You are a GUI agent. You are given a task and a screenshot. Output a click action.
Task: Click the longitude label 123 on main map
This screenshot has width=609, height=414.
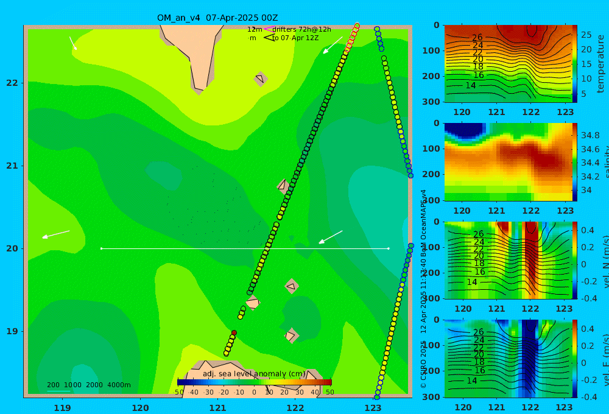[x=373, y=408]
